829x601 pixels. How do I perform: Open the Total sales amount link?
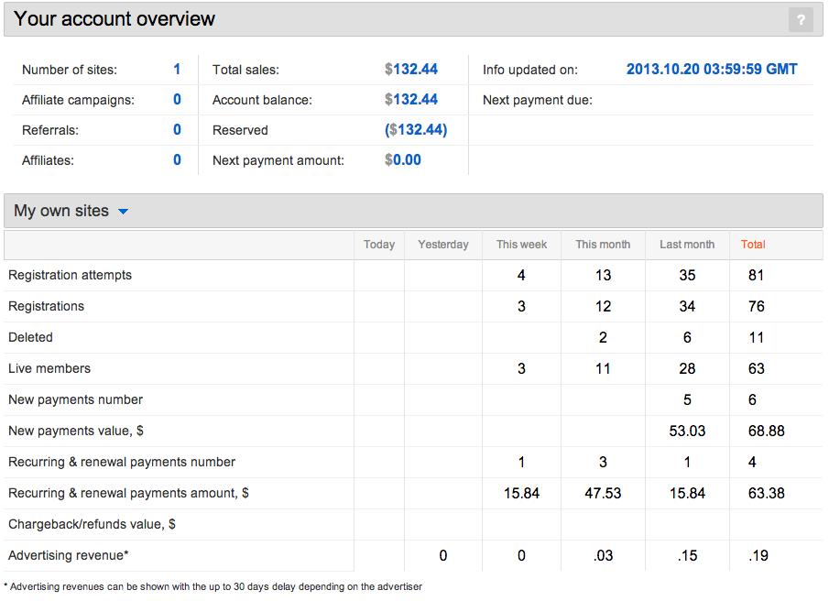click(x=411, y=70)
